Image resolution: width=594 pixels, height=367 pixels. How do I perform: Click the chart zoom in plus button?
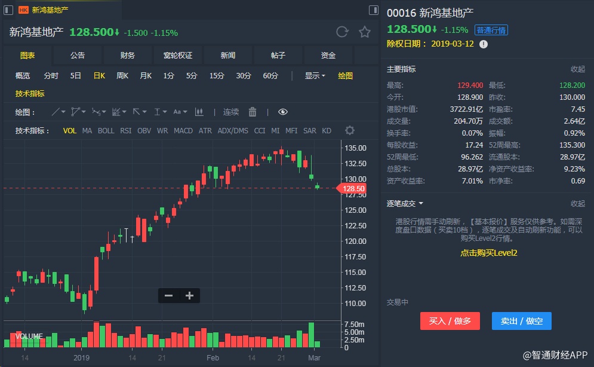coord(189,295)
